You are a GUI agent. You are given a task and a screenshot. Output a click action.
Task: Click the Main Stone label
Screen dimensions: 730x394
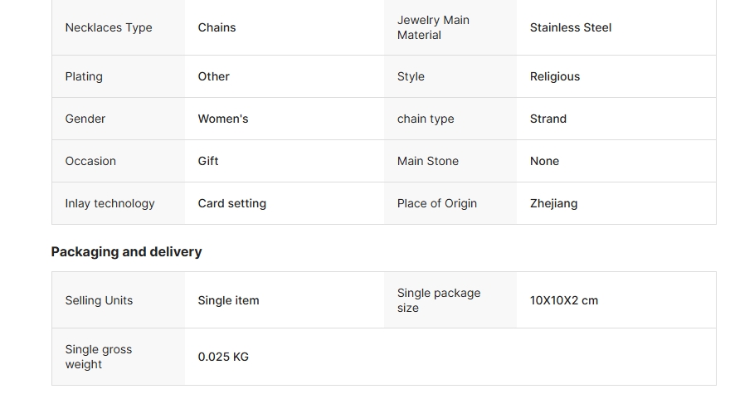point(428,161)
